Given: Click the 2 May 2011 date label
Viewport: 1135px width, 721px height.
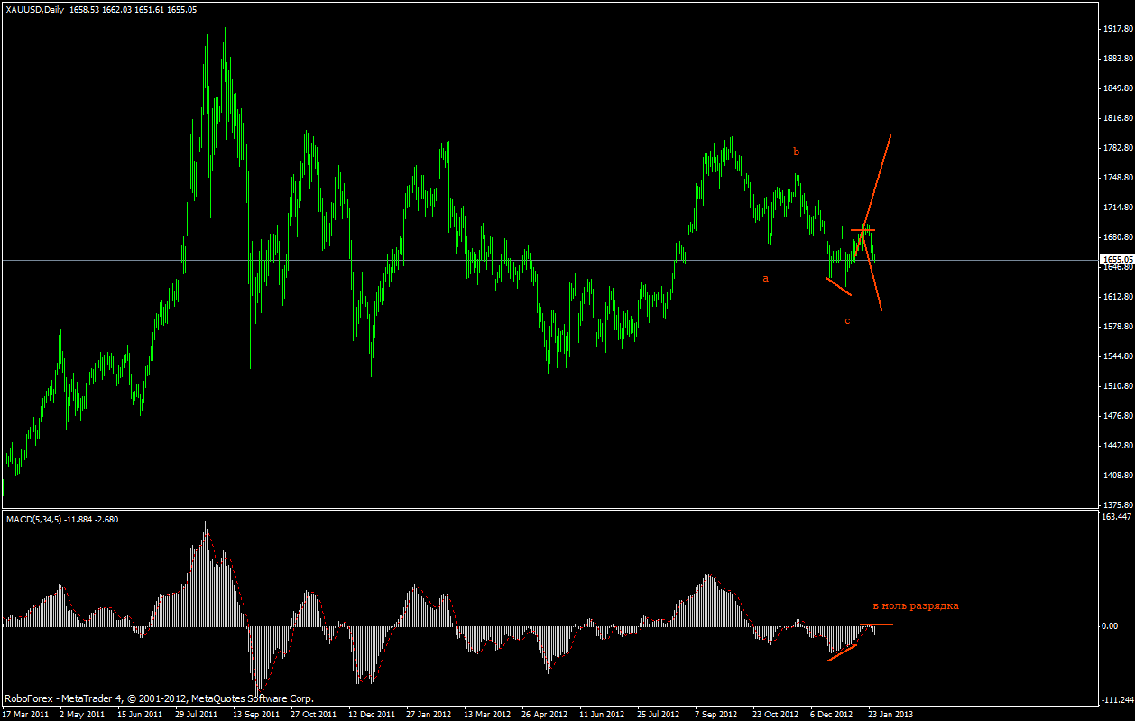Looking at the screenshot, I should pos(82,714).
